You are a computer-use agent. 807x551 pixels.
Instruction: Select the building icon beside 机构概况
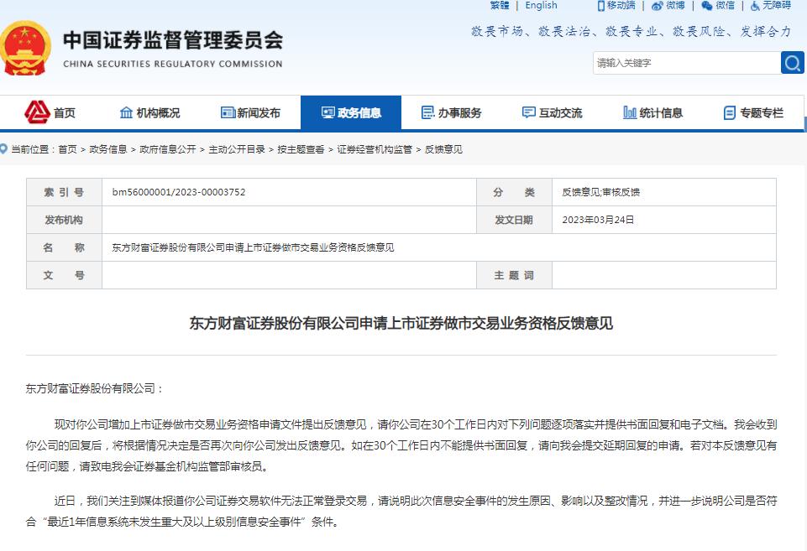click(126, 112)
